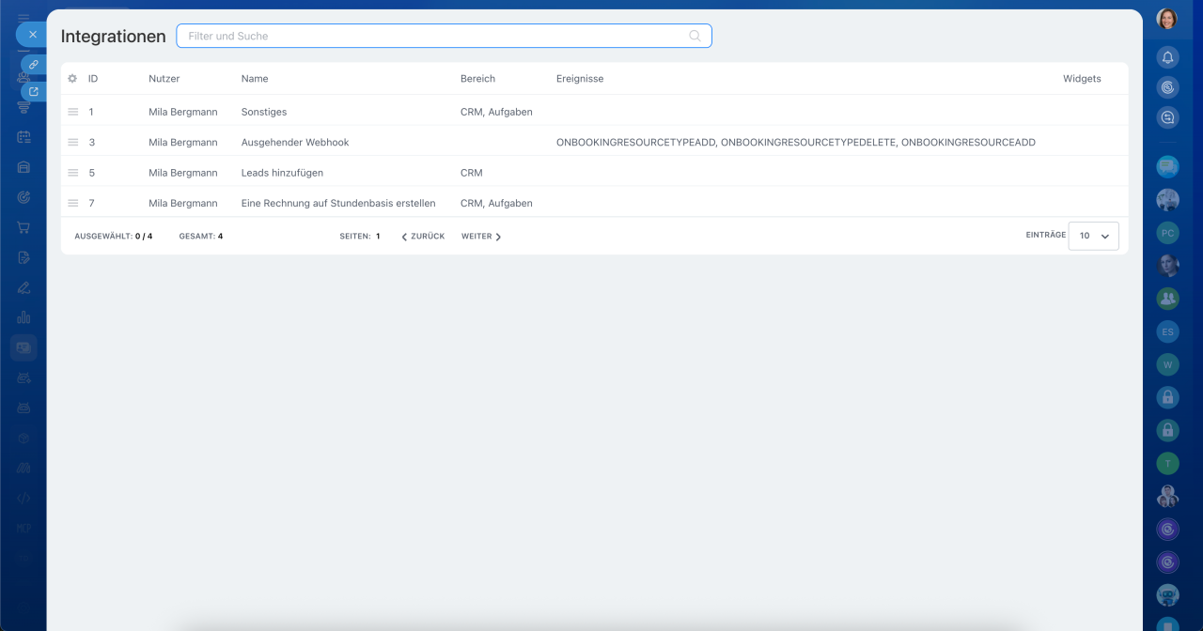Open the ES chat in right sidebar
The height and width of the screenshot is (631, 1203).
(1167, 331)
